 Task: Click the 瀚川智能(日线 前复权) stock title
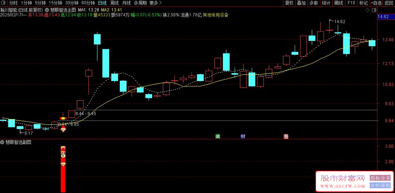[23, 10]
